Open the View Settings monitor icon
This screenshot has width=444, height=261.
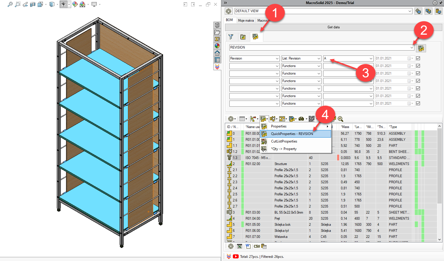tap(94, 4)
